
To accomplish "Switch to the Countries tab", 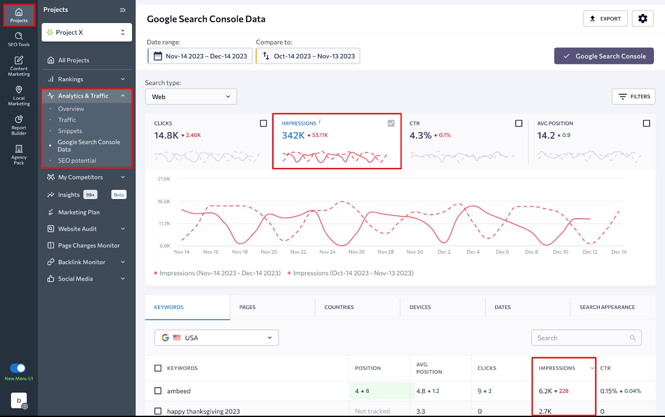I will click(339, 307).
